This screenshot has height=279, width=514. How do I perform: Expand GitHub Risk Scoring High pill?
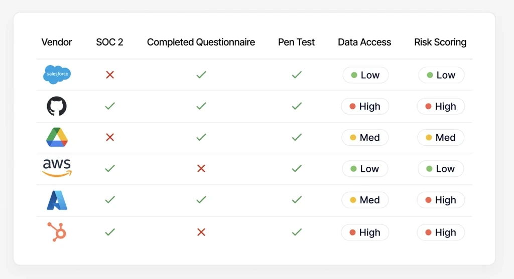pyautogui.click(x=441, y=106)
